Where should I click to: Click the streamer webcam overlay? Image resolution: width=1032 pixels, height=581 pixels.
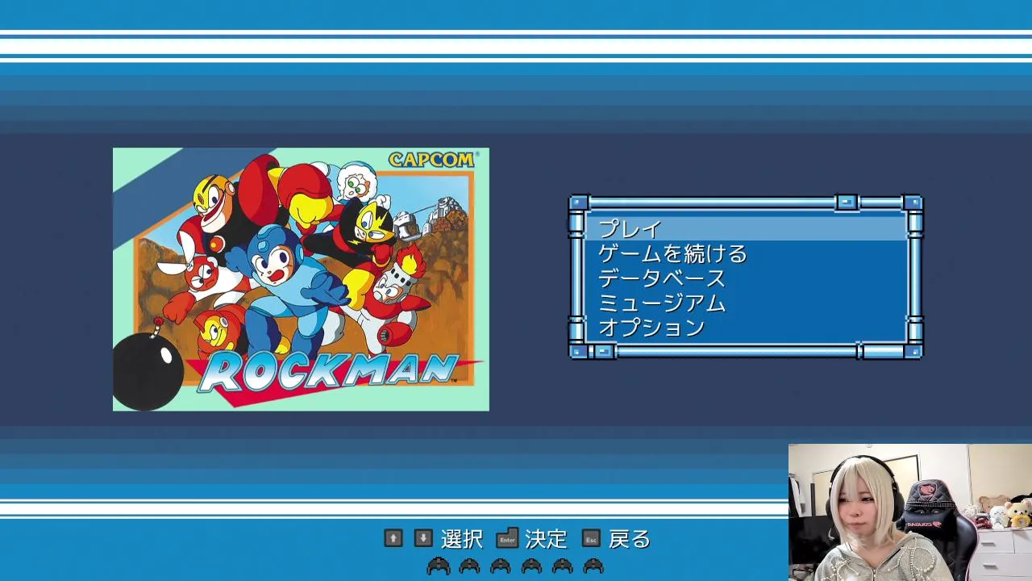tap(910, 512)
